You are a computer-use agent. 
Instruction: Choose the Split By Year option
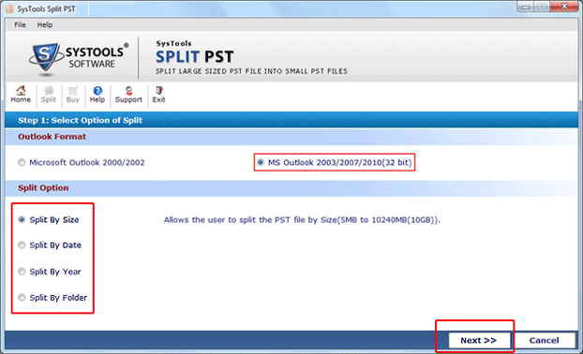(x=50, y=272)
